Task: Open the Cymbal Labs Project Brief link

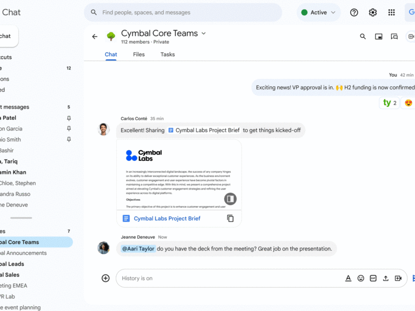Action: [167, 219]
